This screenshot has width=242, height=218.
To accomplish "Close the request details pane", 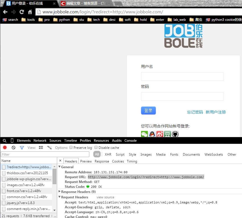I will [x=60, y=161].
